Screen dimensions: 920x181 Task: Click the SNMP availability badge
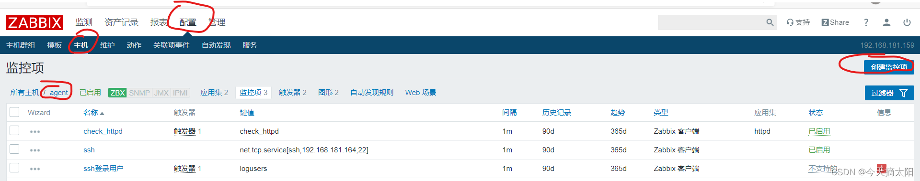point(139,93)
